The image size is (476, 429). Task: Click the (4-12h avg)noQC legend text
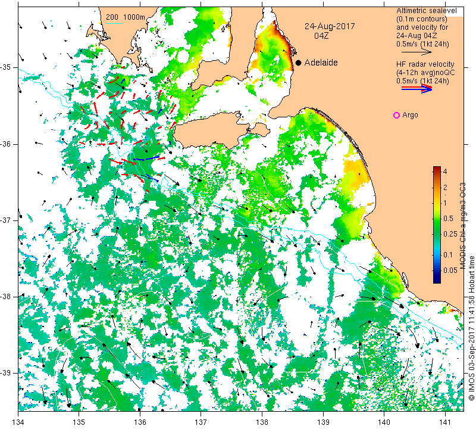point(425,73)
